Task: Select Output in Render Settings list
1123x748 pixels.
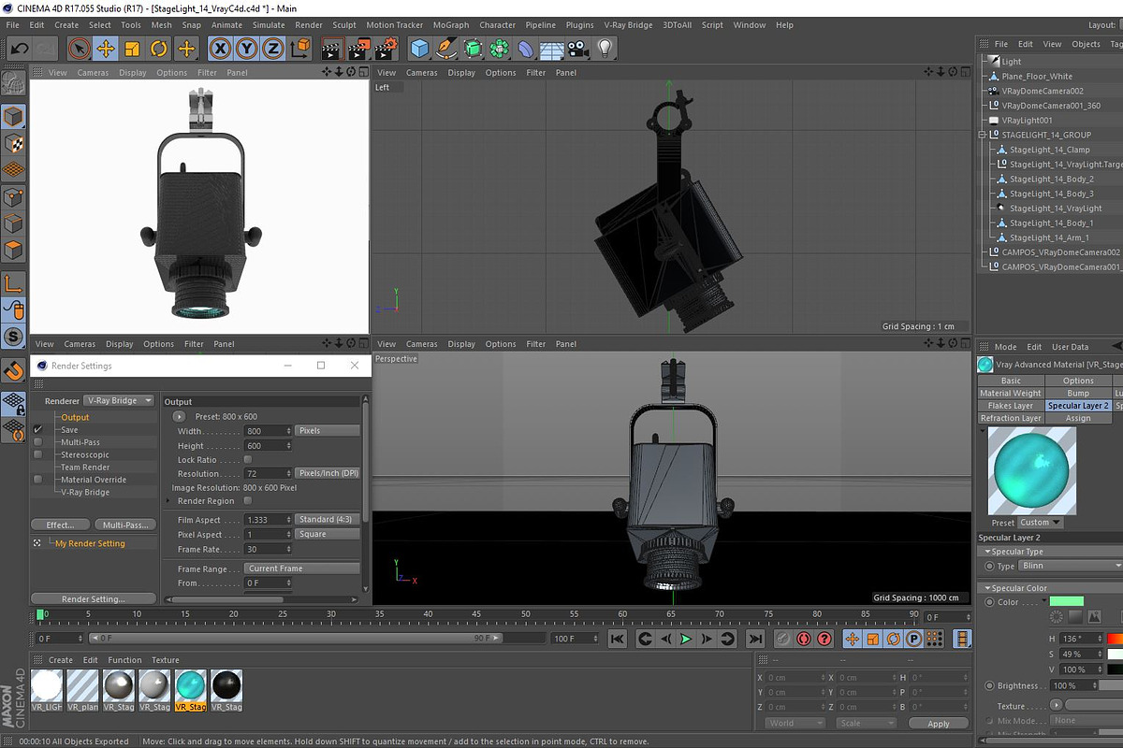Action: point(76,417)
